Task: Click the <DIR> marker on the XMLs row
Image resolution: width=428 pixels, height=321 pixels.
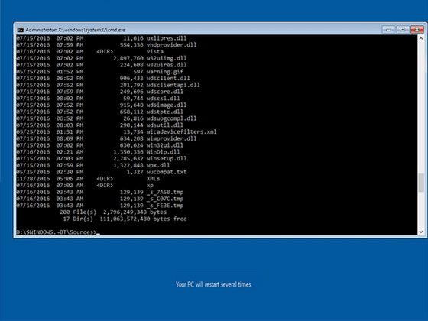Action: click(x=105, y=179)
